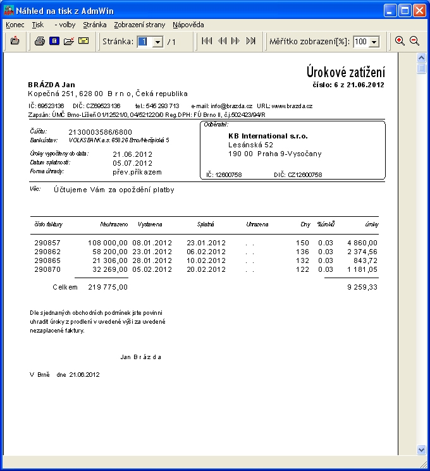Click the heading 'Úrokové zatížení'
This screenshot has width=430, height=471.
(x=345, y=72)
